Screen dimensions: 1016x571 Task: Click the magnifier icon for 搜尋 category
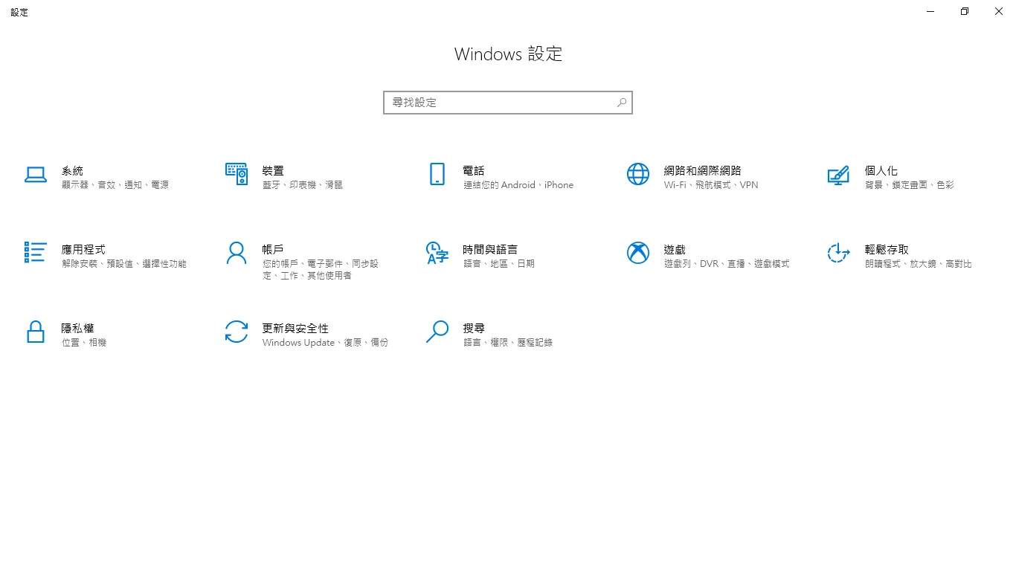437,332
